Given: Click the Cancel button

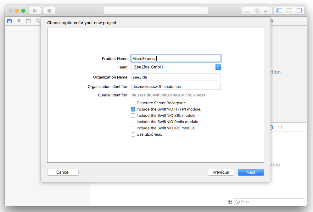Looking at the screenshot, I should coord(63,172).
